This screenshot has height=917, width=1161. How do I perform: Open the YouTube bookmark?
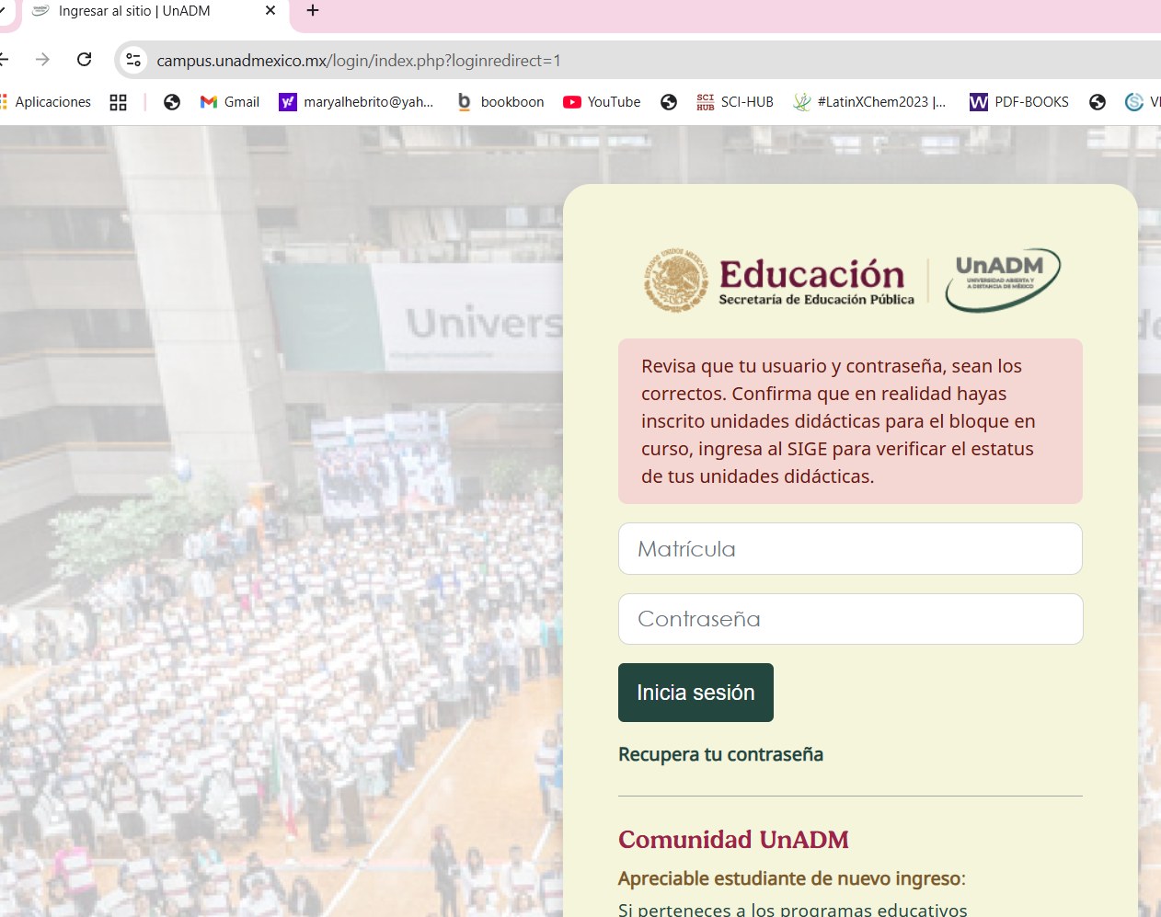coord(602,102)
